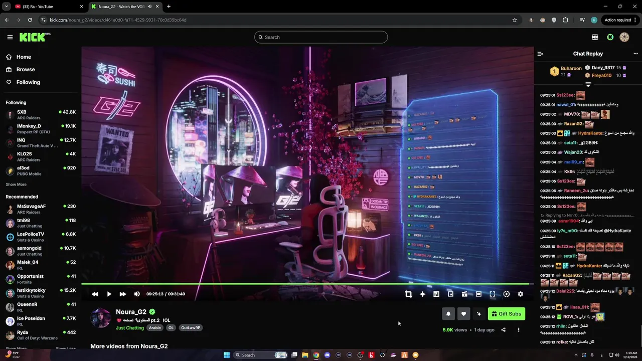Select the OutLawRP tag
Viewport: 642px width, 361px height.
tap(191, 328)
